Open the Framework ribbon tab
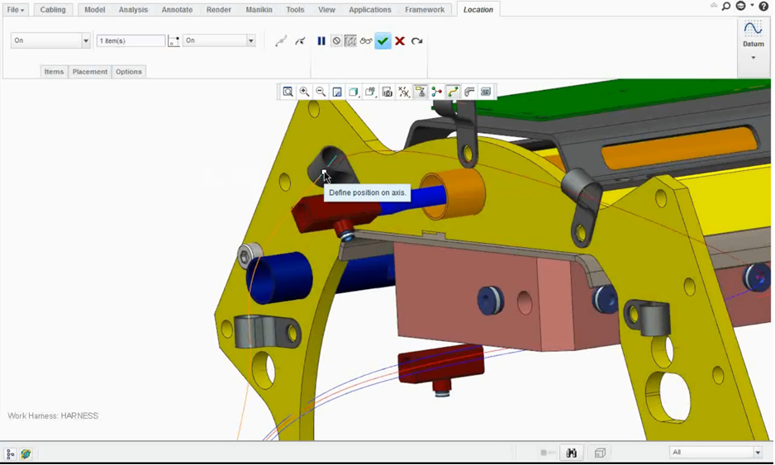The image size is (775, 465). 425,9
